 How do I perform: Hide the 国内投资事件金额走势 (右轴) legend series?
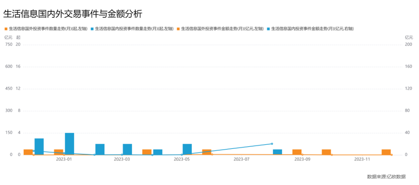click(x=310, y=29)
